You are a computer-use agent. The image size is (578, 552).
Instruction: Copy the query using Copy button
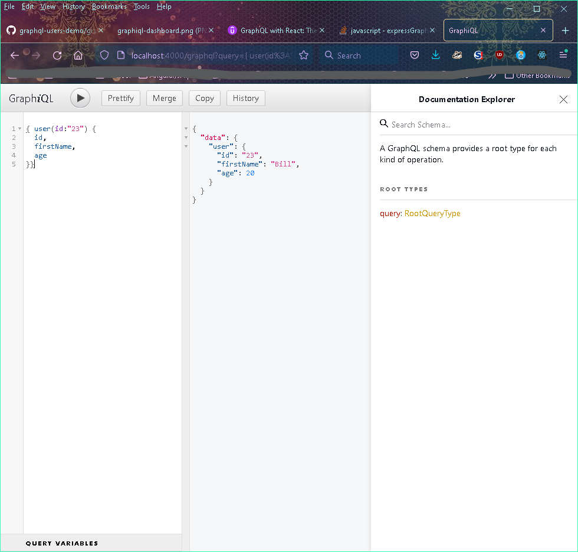(205, 98)
